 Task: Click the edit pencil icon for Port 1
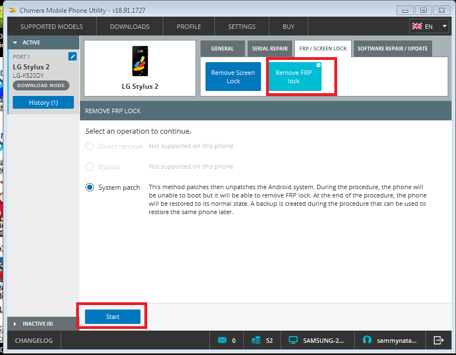[x=72, y=57]
